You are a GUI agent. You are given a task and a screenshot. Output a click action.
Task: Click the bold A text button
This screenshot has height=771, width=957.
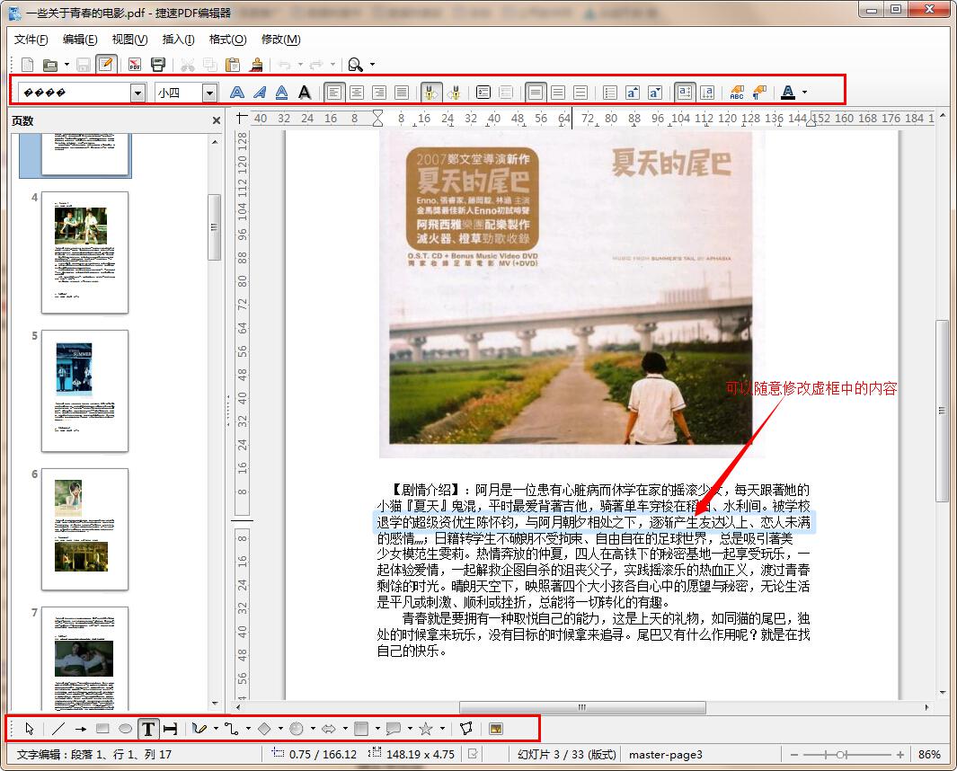(x=236, y=92)
